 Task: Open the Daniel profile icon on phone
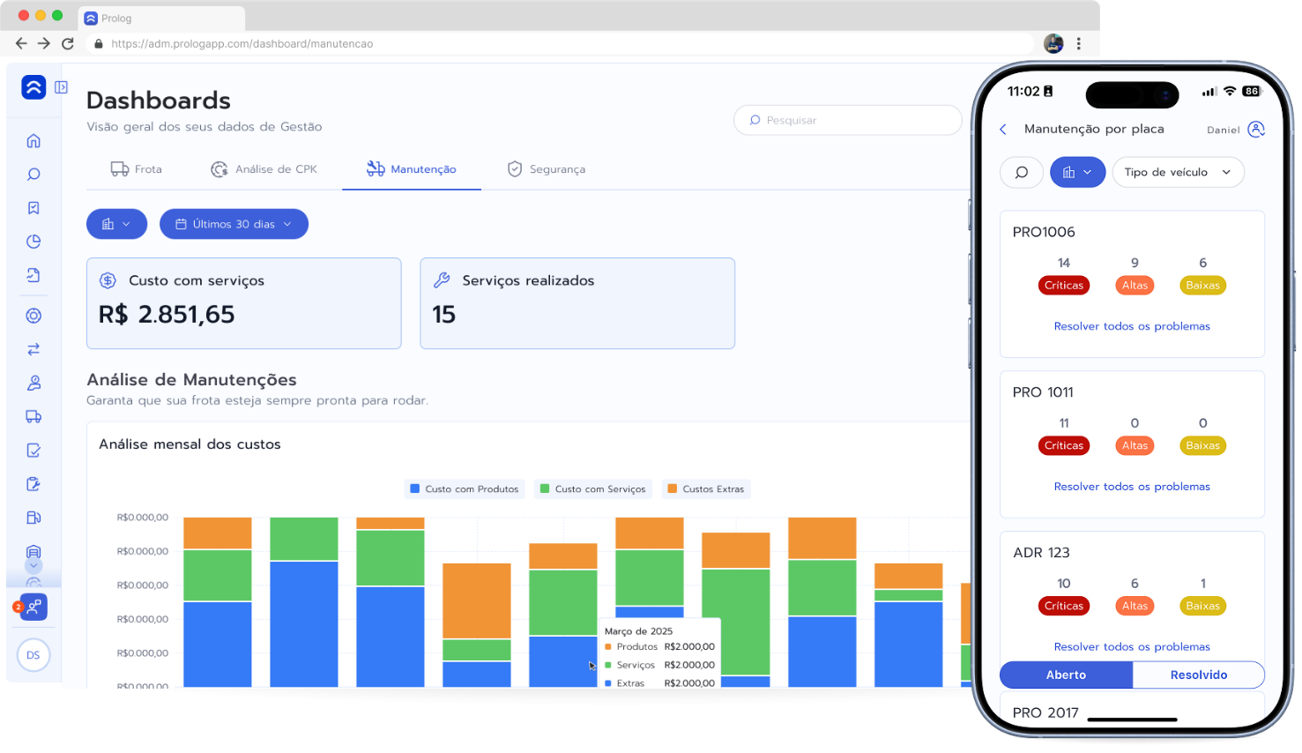coord(1257,130)
